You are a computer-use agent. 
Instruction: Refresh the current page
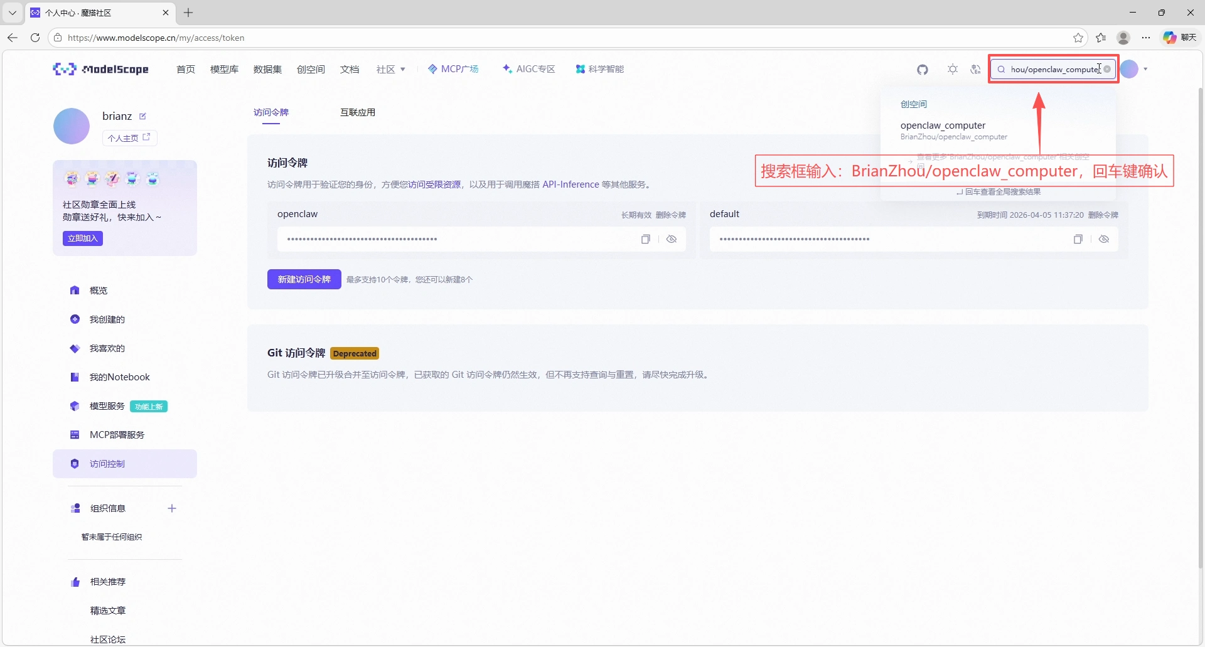pyautogui.click(x=35, y=38)
